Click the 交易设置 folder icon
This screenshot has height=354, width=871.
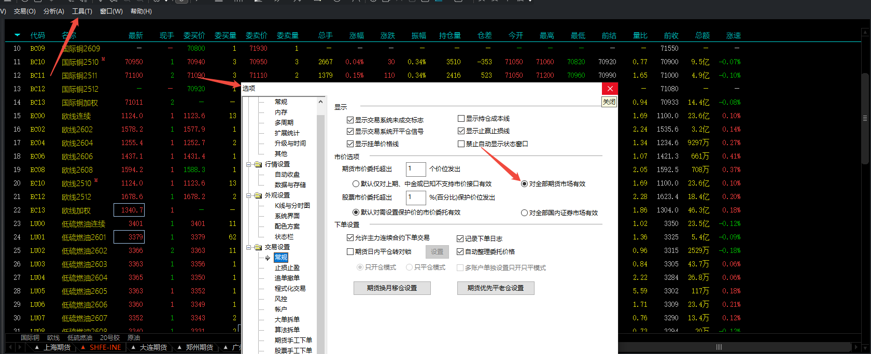click(258, 247)
